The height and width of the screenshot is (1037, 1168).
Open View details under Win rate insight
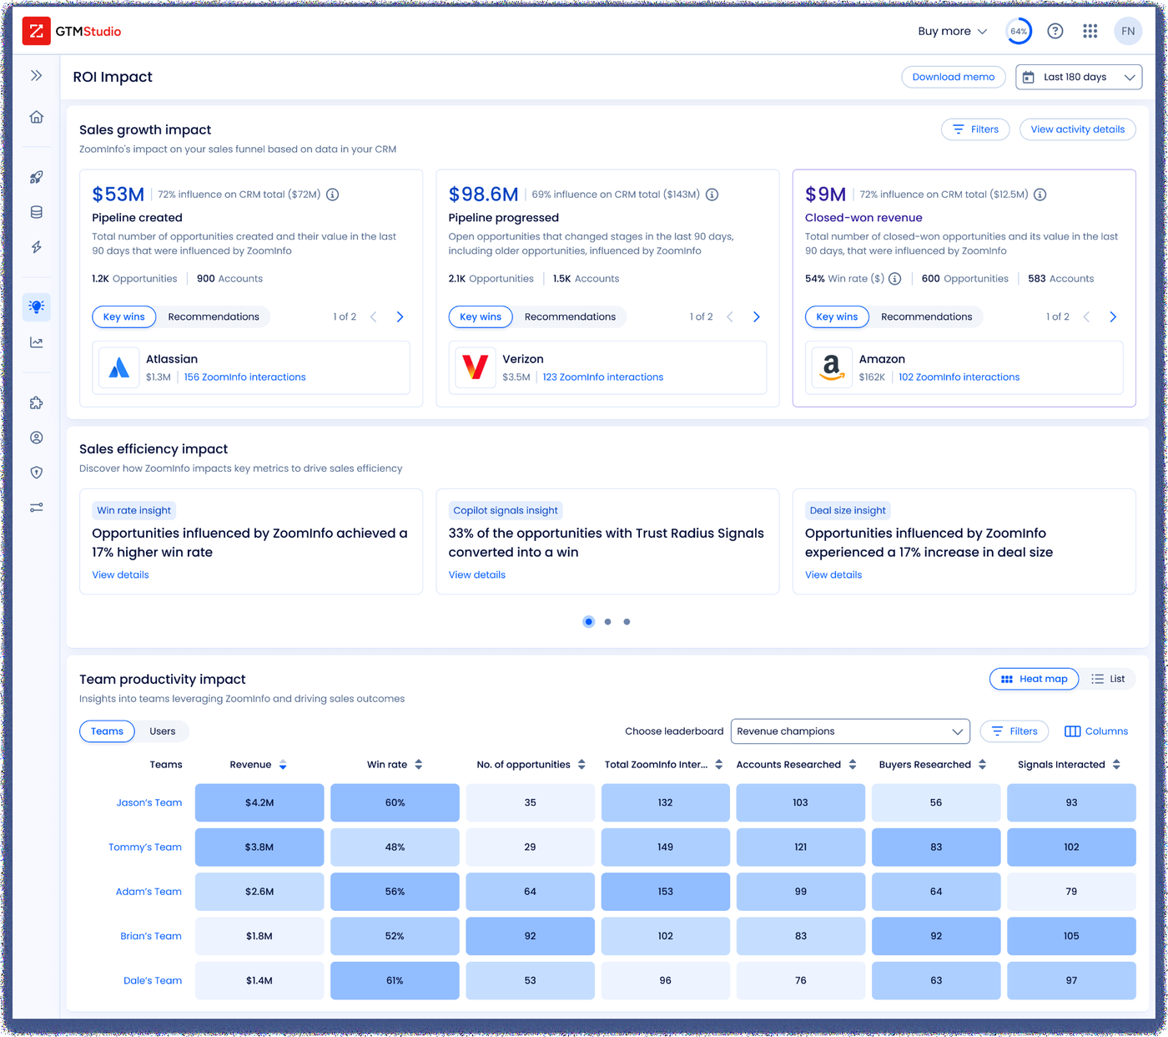[120, 574]
